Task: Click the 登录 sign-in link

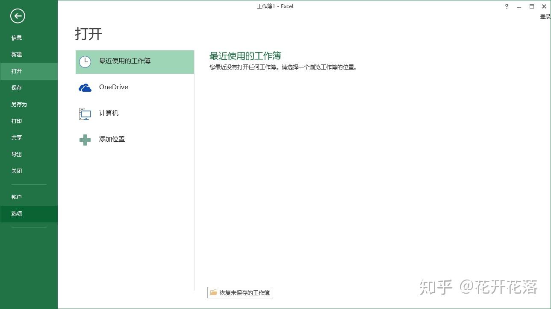Action: coord(545,17)
